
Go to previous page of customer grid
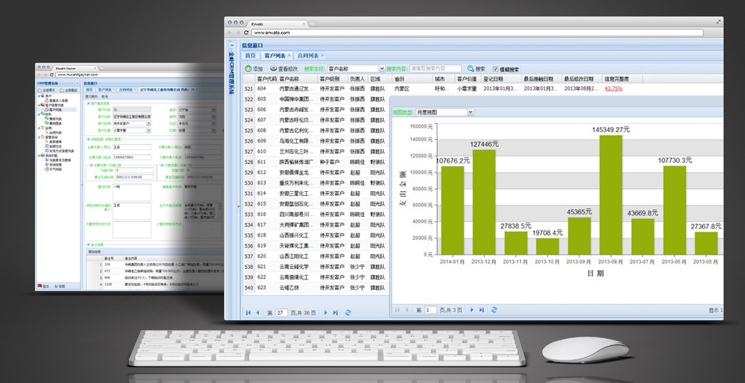click(258, 312)
